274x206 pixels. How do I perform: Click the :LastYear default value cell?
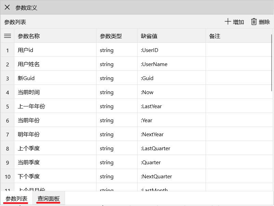point(171,106)
